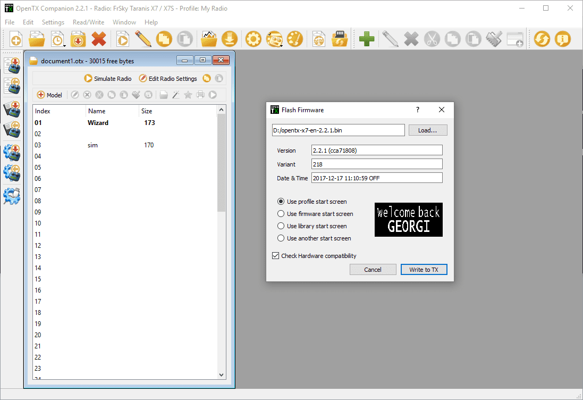The width and height of the screenshot is (583, 400).
Task: Click the Flash Firmware help question mark
Action: tap(418, 110)
